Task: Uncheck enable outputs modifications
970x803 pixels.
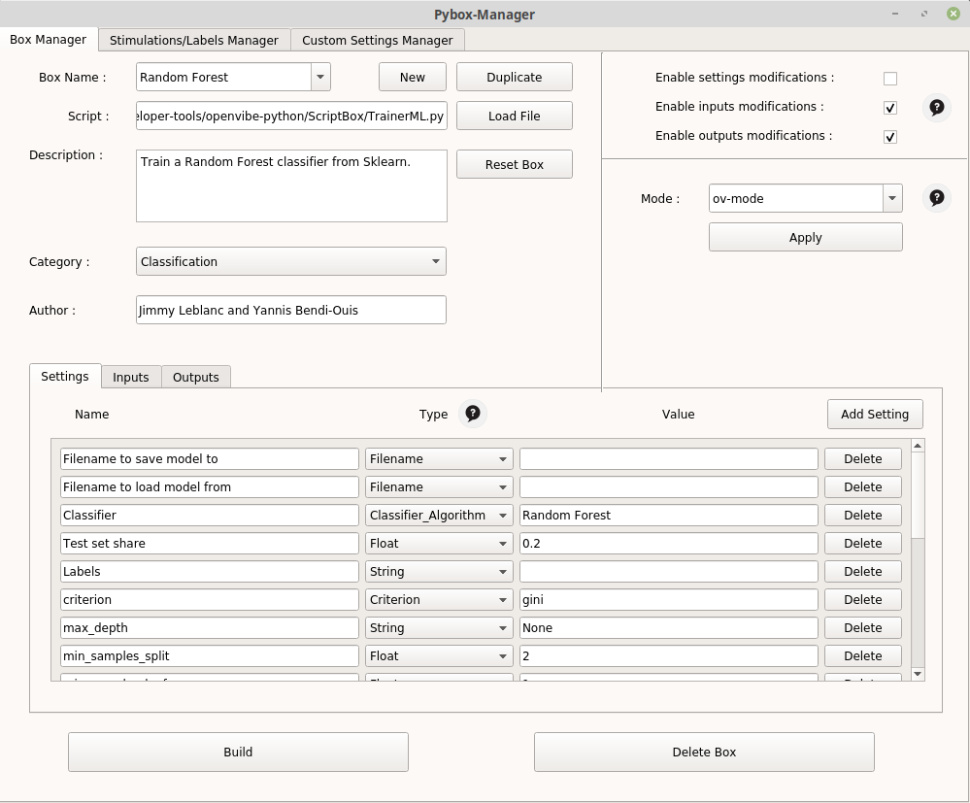Action: coord(889,137)
